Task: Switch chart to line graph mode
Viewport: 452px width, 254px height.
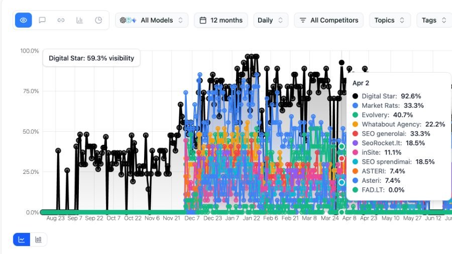Action: (x=22, y=239)
